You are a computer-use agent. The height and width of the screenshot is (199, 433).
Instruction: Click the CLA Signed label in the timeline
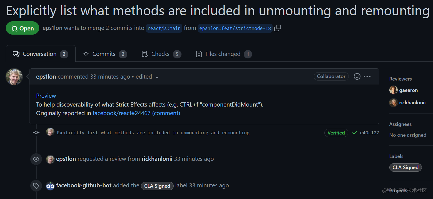[x=157, y=186]
